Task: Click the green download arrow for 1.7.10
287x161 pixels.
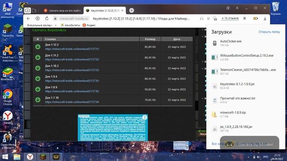Action: (38, 100)
